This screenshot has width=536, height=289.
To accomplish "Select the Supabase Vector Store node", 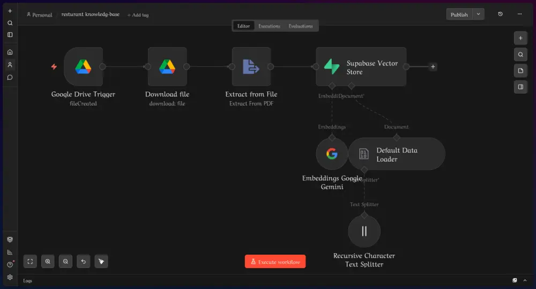I will point(361,66).
